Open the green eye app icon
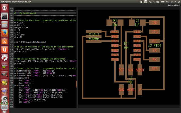 coord(5,99)
